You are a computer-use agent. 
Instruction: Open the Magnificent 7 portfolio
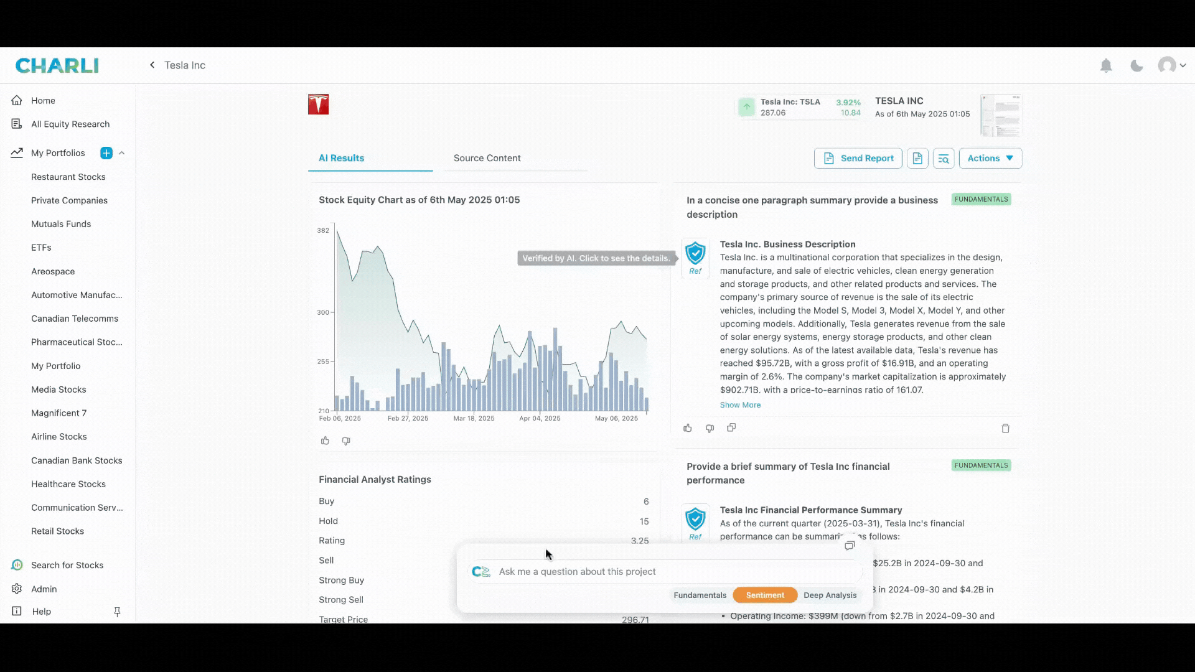click(59, 413)
